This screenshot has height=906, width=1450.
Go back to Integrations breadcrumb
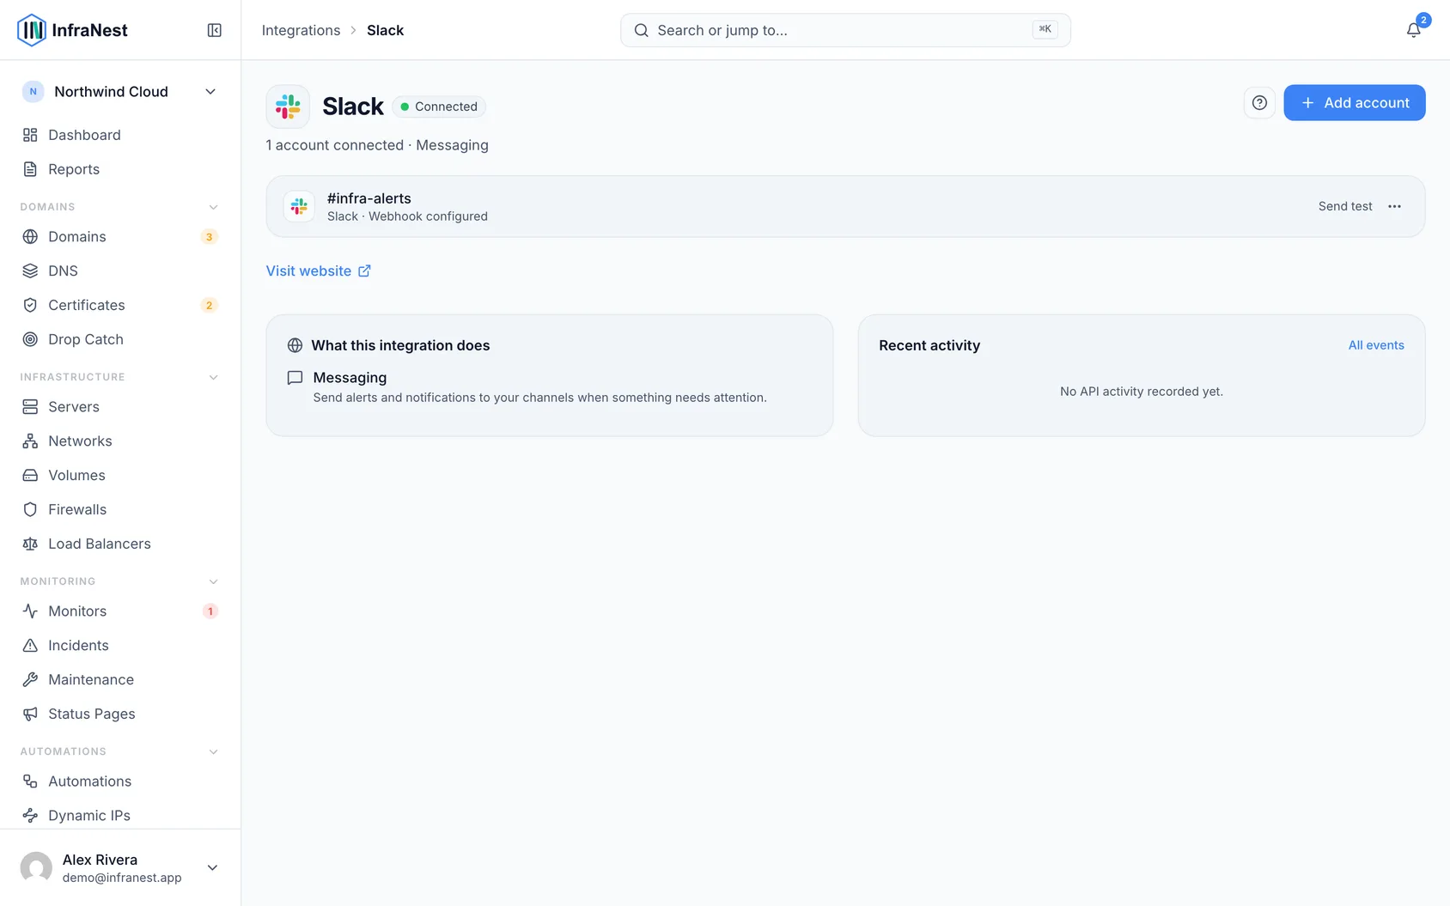tap(301, 30)
